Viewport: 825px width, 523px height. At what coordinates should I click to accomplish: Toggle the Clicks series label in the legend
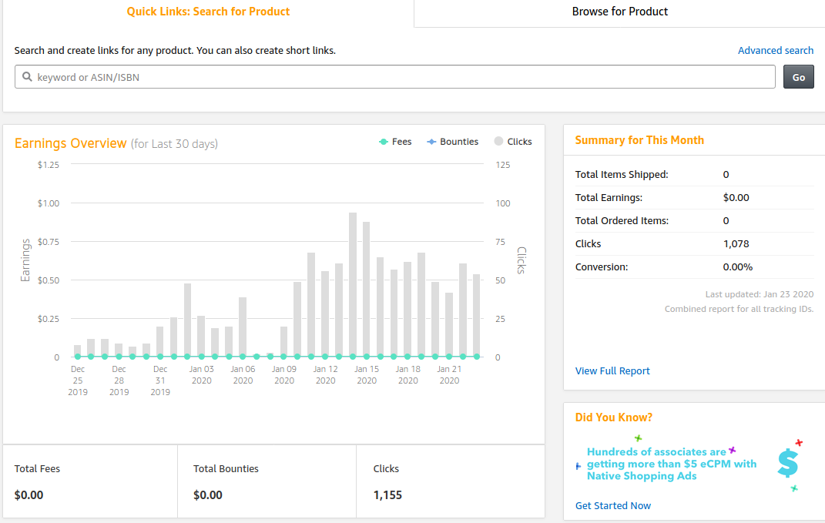519,142
